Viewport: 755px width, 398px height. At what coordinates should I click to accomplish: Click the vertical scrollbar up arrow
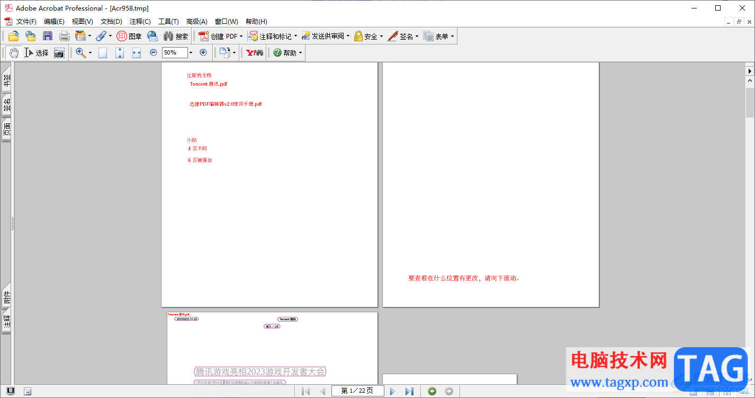[x=750, y=80]
